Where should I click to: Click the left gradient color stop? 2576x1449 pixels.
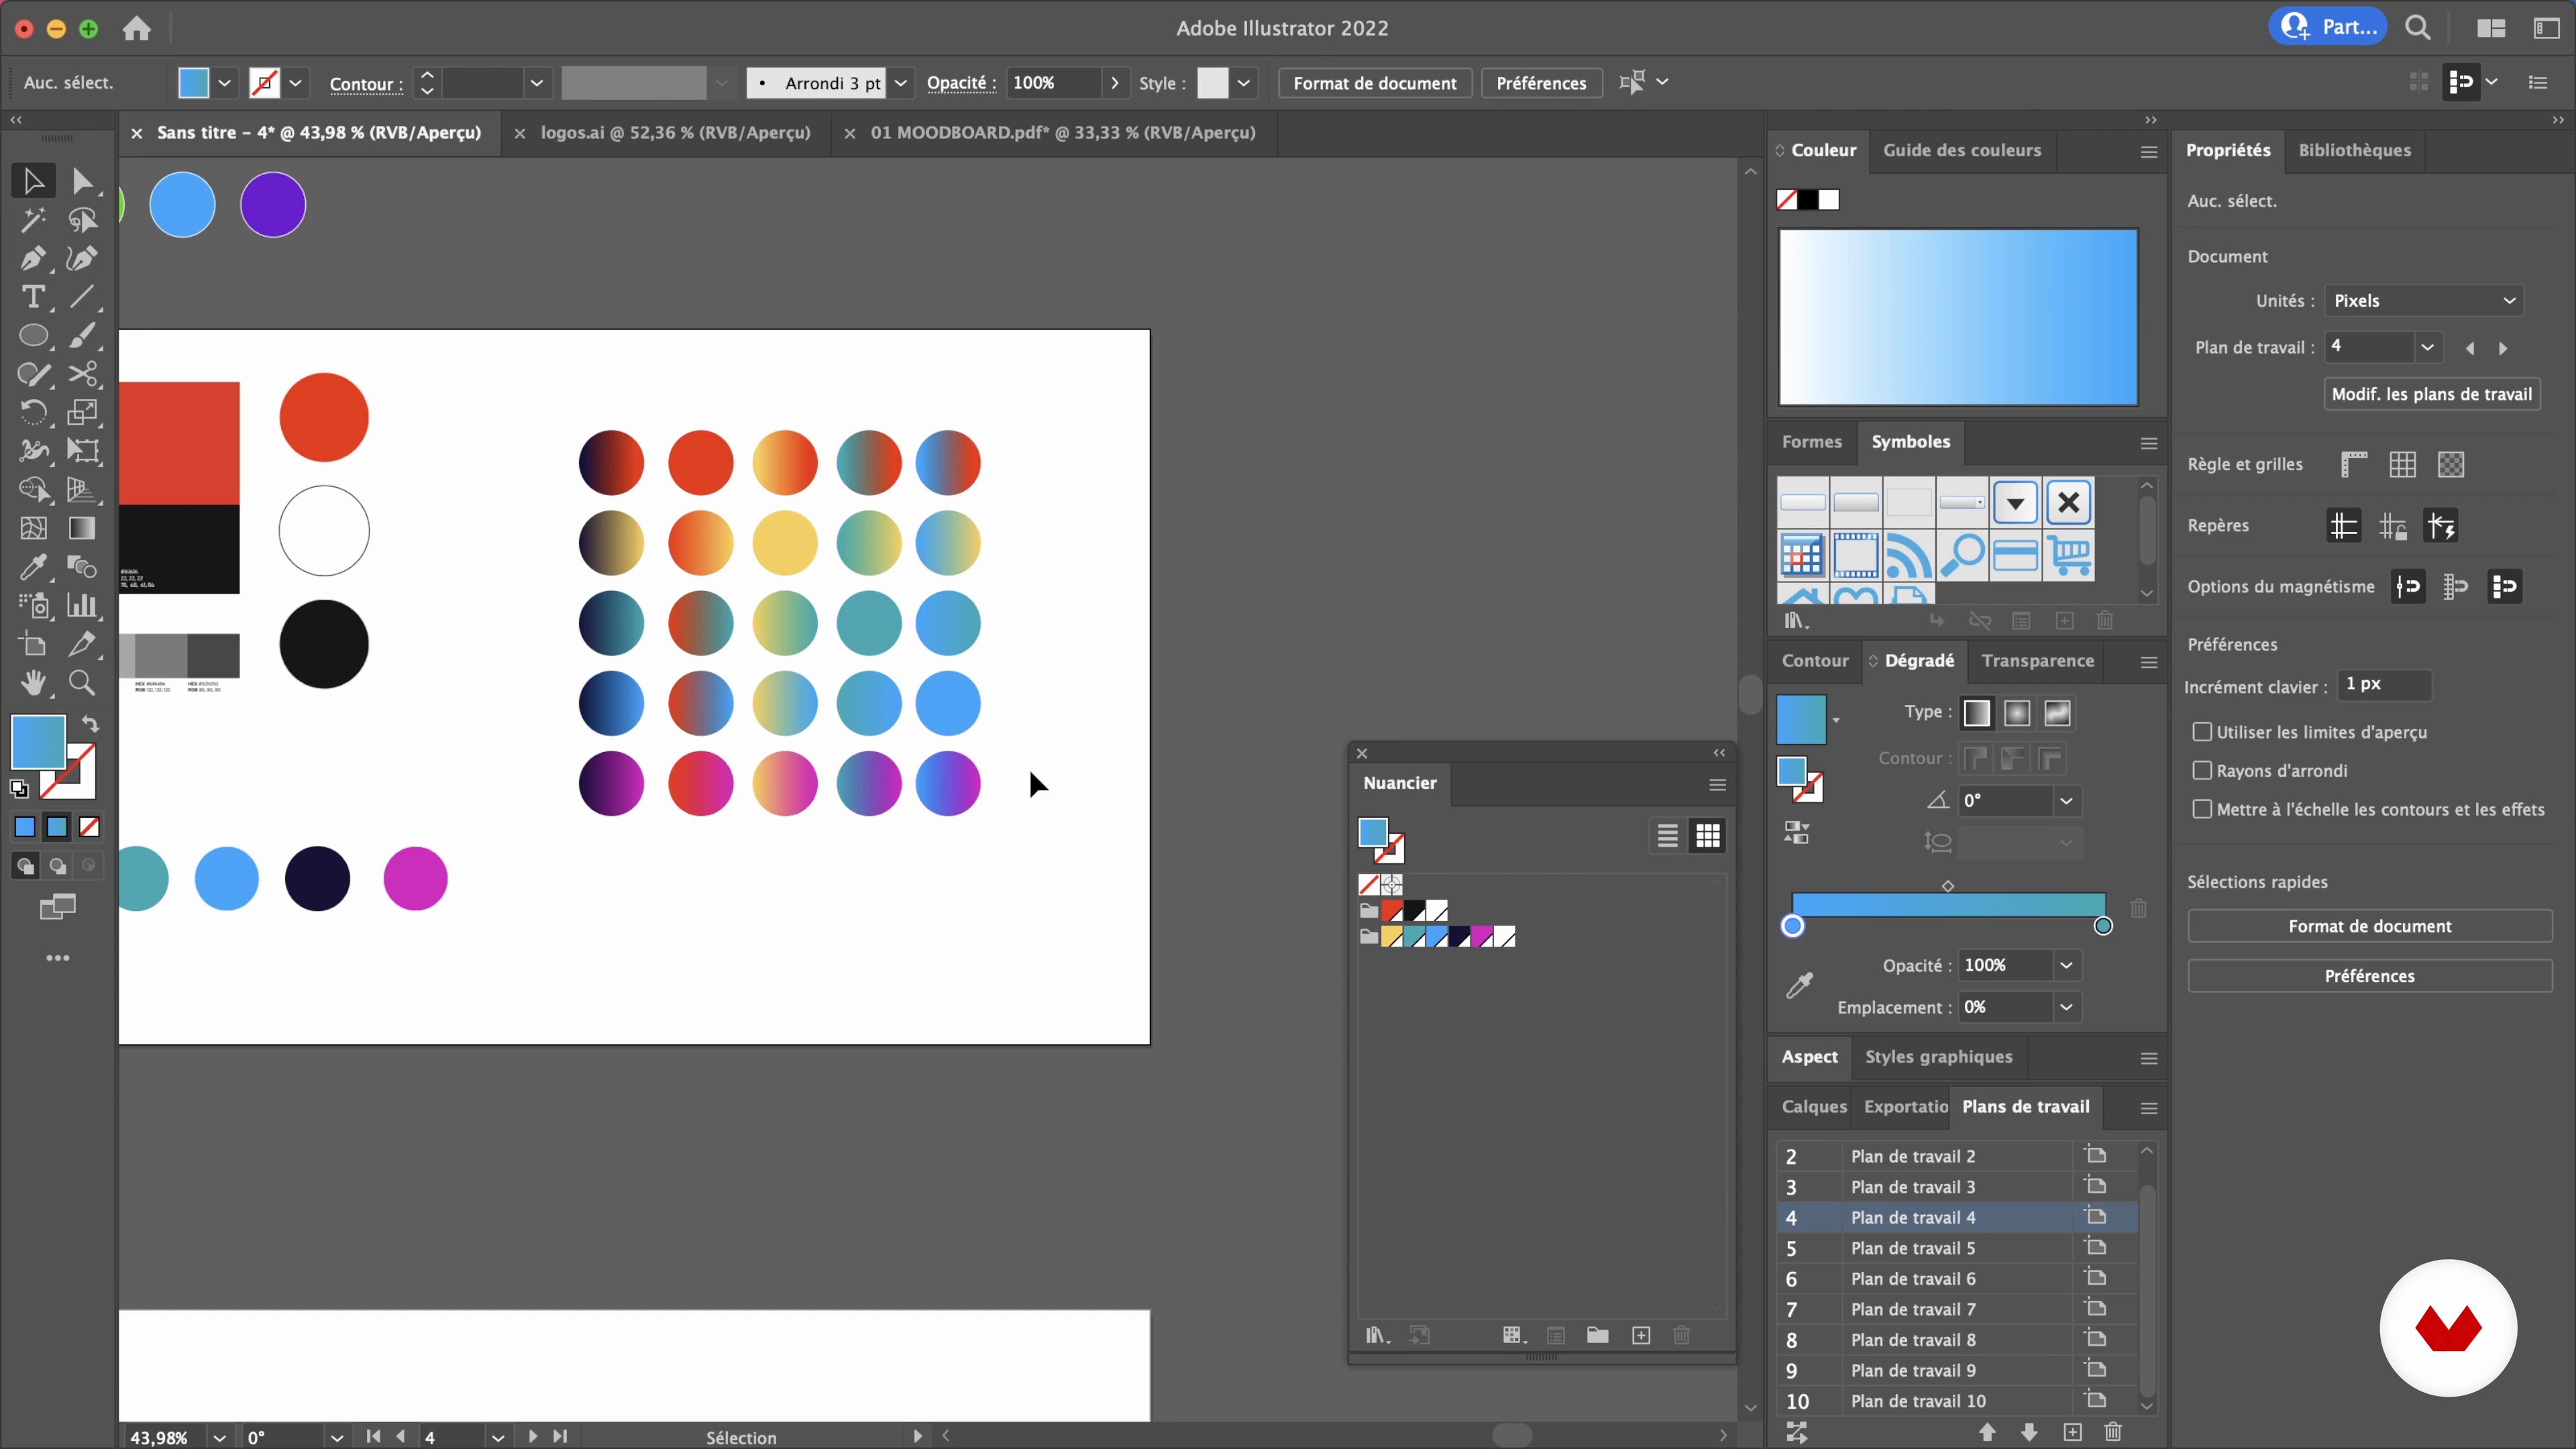1792,926
